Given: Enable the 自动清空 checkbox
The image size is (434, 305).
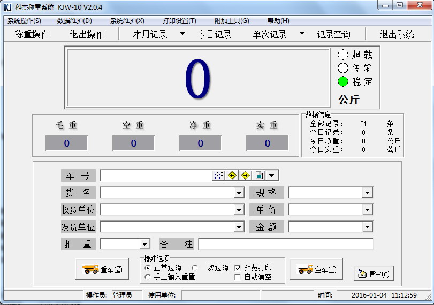Looking at the screenshot, I should [238, 277].
